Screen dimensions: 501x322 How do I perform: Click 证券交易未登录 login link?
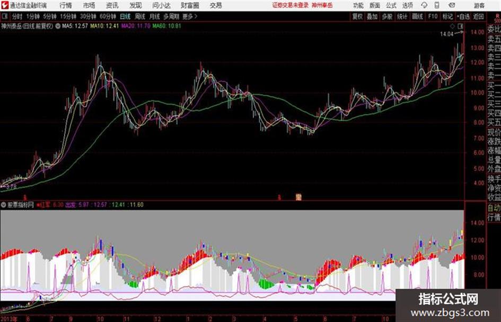point(291,5)
